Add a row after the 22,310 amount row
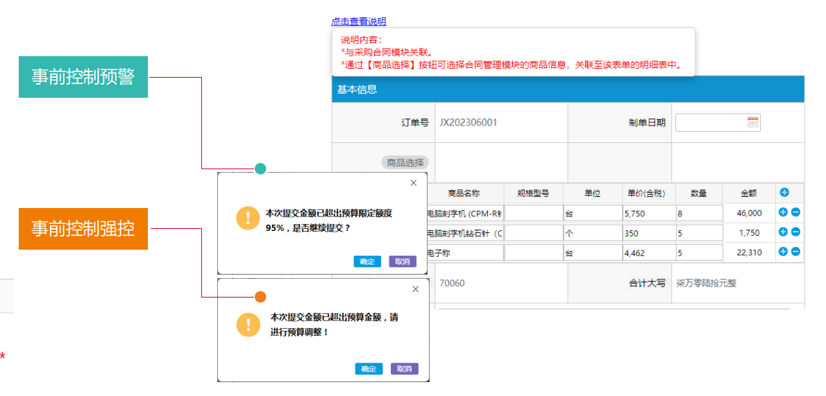The image size is (826, 396). click(784, 252)
